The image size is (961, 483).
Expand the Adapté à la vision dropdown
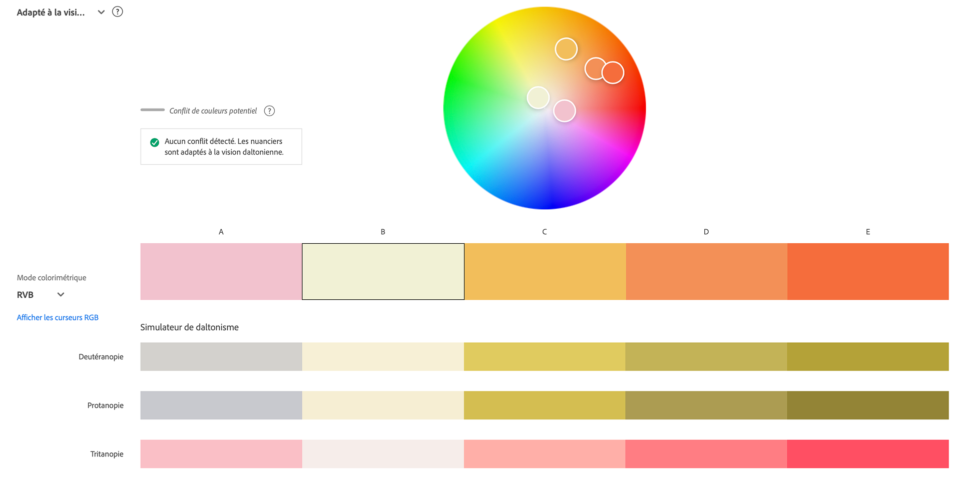point(101,12)
